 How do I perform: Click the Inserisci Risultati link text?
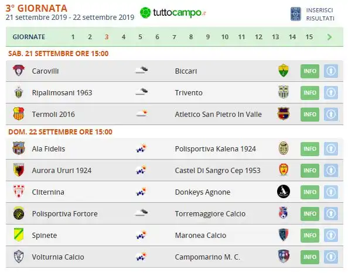click(320, 14)
